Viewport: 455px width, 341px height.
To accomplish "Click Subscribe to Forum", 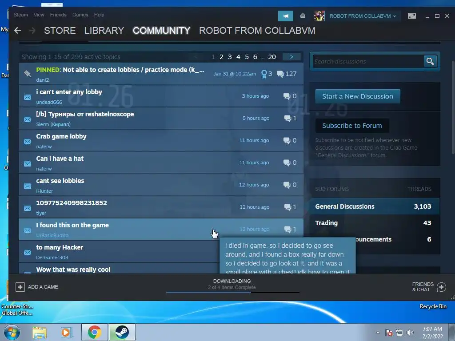I will click(x=352, y=126).
